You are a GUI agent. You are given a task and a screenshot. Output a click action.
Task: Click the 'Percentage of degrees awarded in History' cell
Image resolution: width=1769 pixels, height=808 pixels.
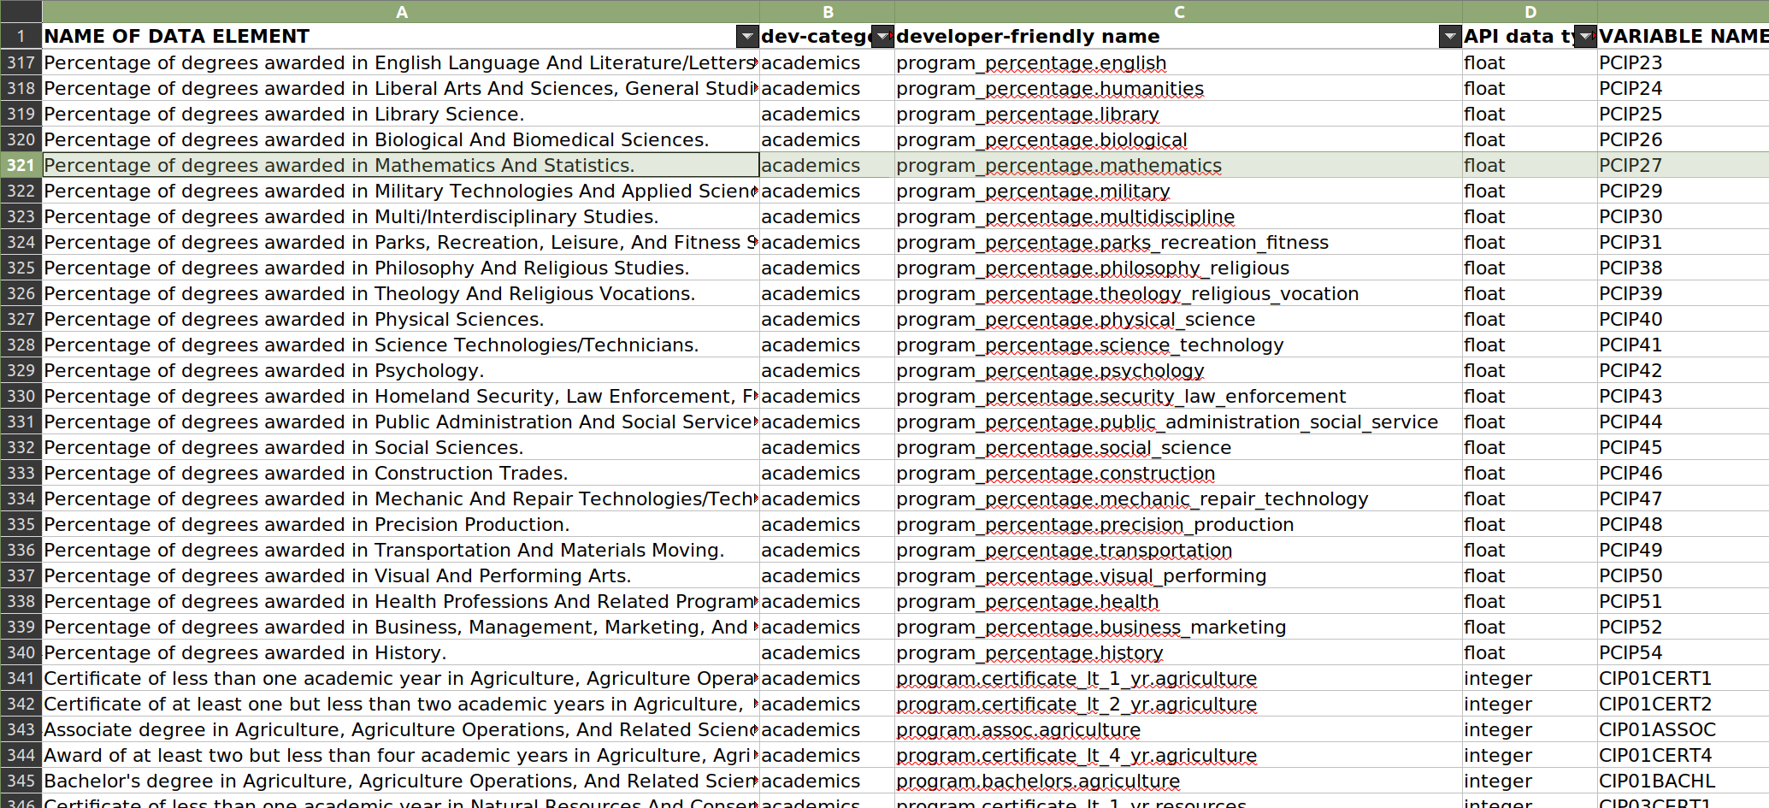pos(400,652)
